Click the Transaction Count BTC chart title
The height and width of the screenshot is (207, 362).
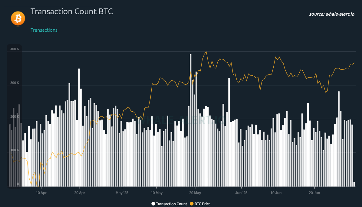tap(72, 12)
